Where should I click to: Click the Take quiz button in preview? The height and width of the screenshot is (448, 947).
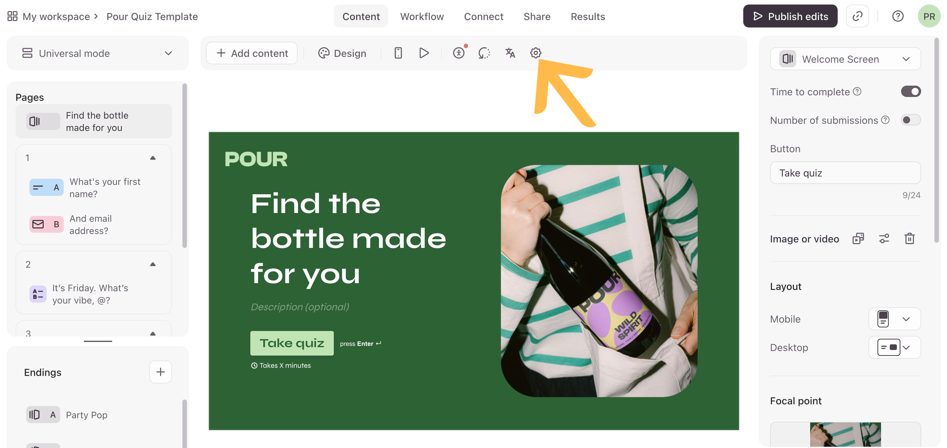pyautogui.click(x=292, y=343)
